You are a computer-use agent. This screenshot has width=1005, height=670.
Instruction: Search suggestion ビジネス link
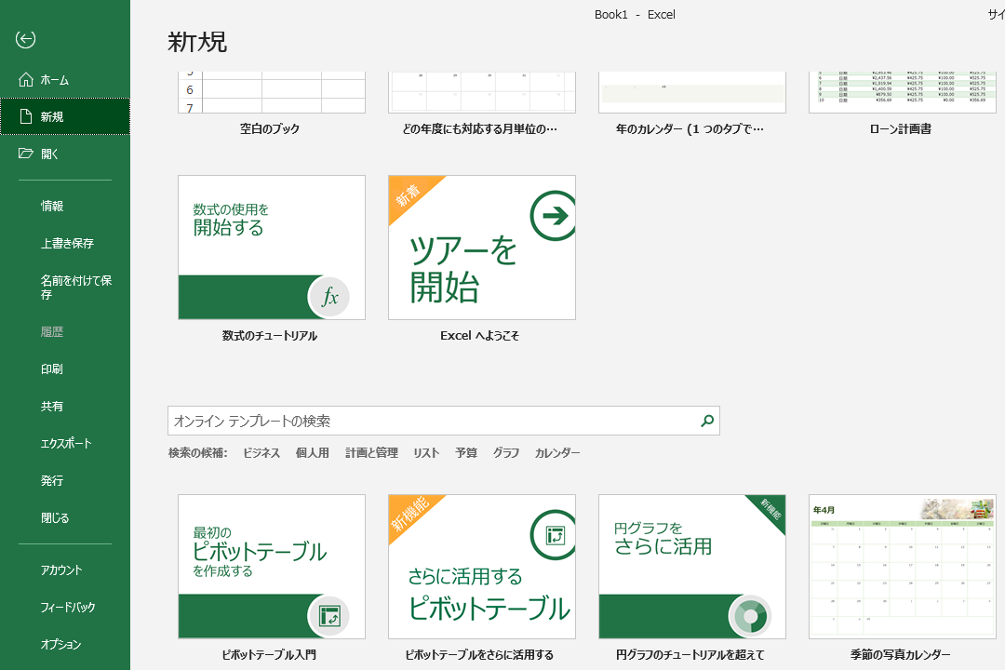tap(261, 452)
